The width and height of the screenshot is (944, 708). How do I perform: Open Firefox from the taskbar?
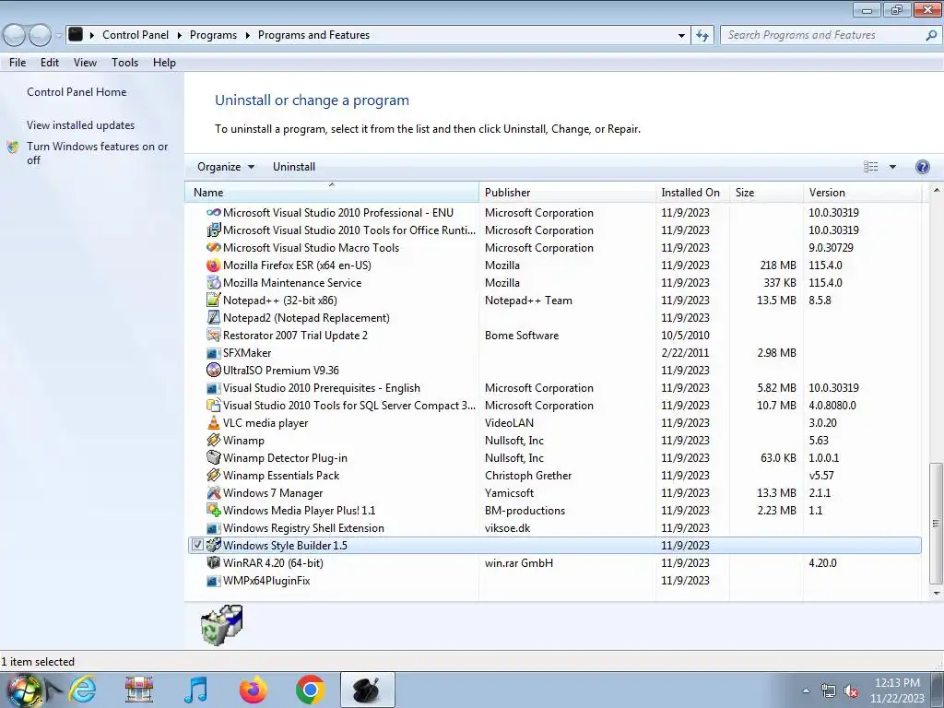click(x=254, y=690)
